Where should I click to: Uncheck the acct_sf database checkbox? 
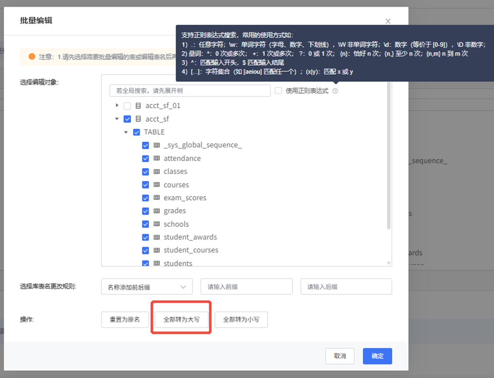pos(127,119)
